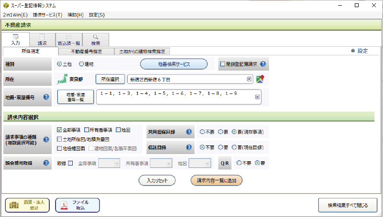
Task: Enable the 閉鎖登記簿請求 checkbox
Action: click(222, 64)
